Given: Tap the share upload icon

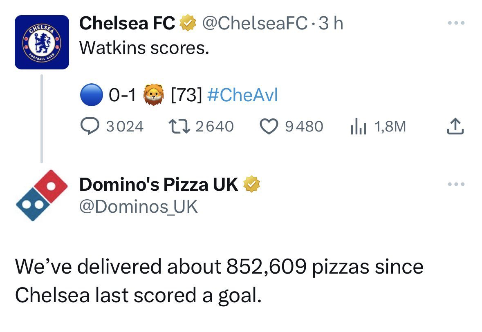Looking at the screenshot, I should (x=455, y=127).
